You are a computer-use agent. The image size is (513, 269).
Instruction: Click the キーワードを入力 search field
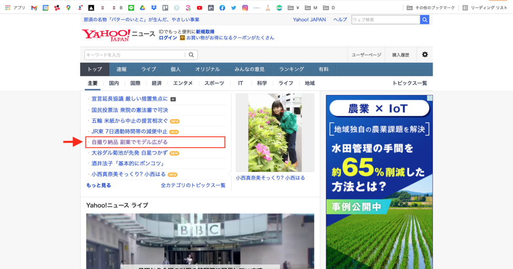135,55
